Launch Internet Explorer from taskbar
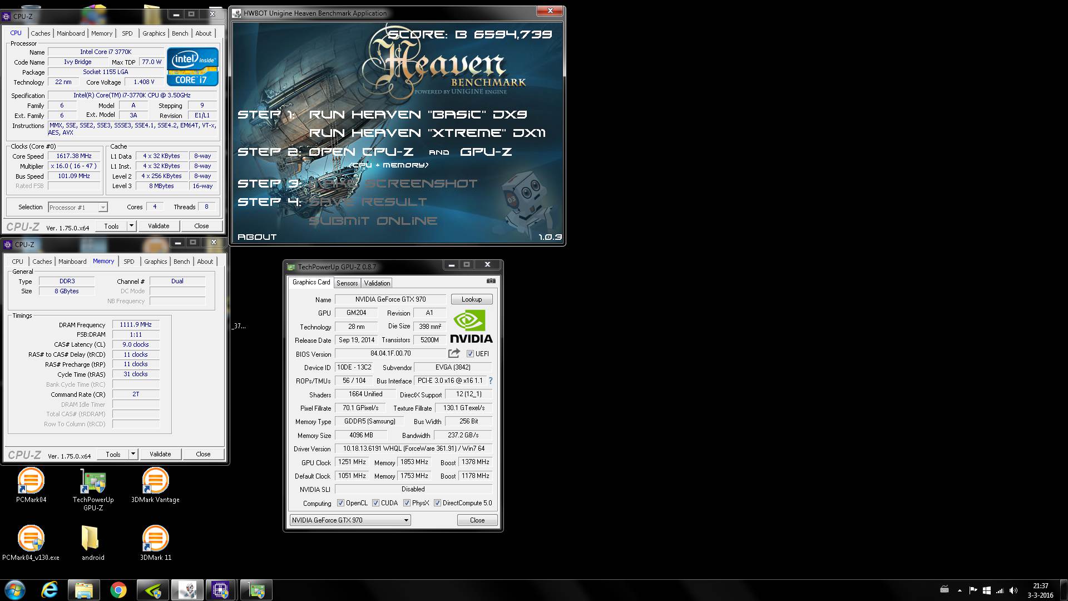This screenshot has height=601, width=1068. 50,590
